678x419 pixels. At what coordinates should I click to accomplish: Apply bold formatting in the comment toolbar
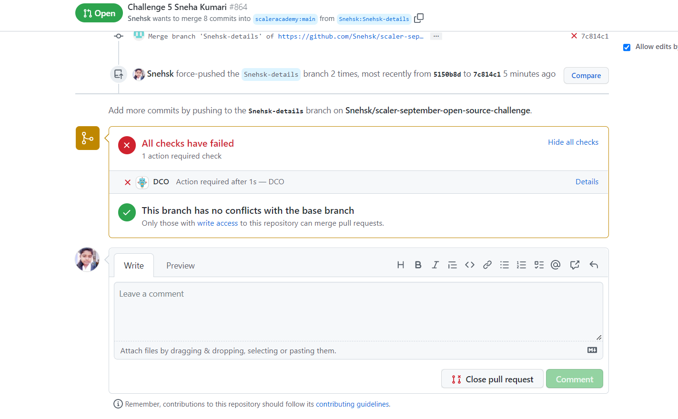[418, 265]
